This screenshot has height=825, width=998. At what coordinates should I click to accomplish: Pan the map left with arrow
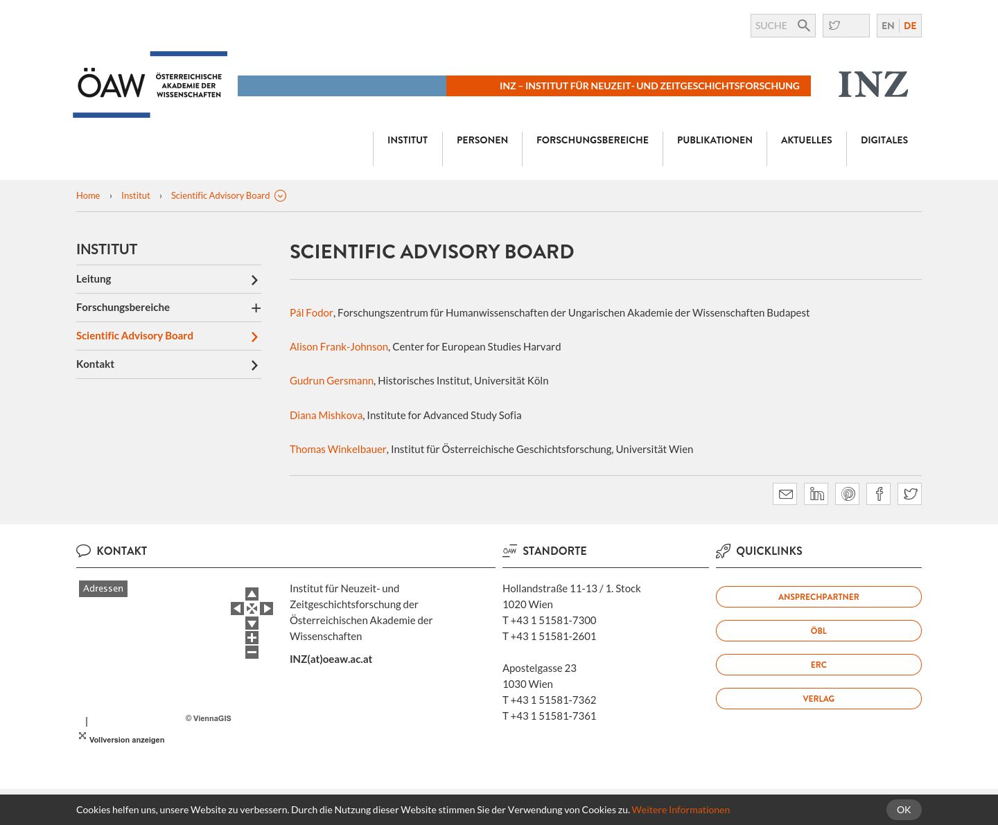pos(237,609)
